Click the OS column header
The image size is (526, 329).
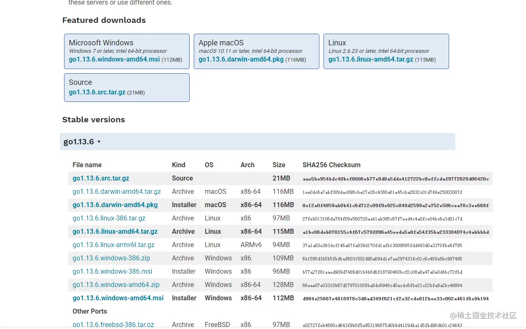pyautogui.click(x=209, y=165)
